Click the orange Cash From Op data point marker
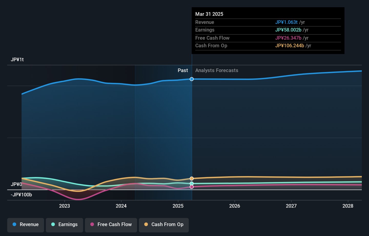369x236 pixels. (192, 178)
